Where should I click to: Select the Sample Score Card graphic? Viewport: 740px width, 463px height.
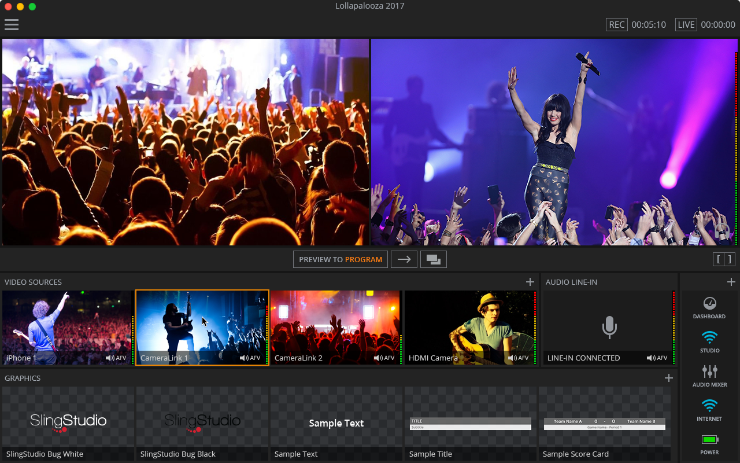point(604,424)
